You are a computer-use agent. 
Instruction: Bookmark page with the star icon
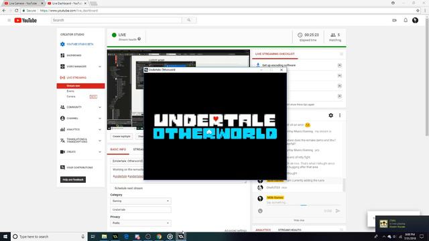(418, 11)
